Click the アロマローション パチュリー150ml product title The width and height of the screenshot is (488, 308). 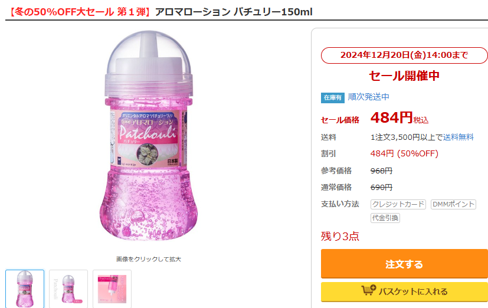tap(234, 12)
